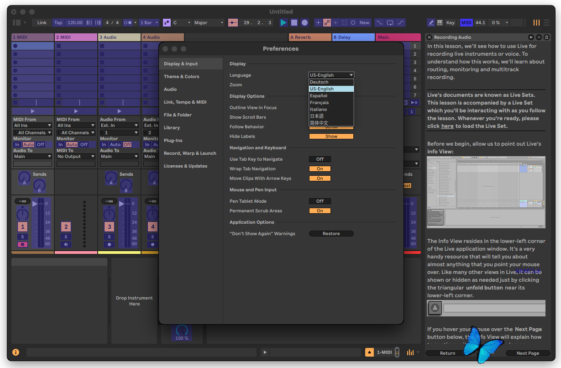This screenshot has width=561, height=368.
Task: Toggle Permanent Scrub Areas off
Action: click(320, 210)
